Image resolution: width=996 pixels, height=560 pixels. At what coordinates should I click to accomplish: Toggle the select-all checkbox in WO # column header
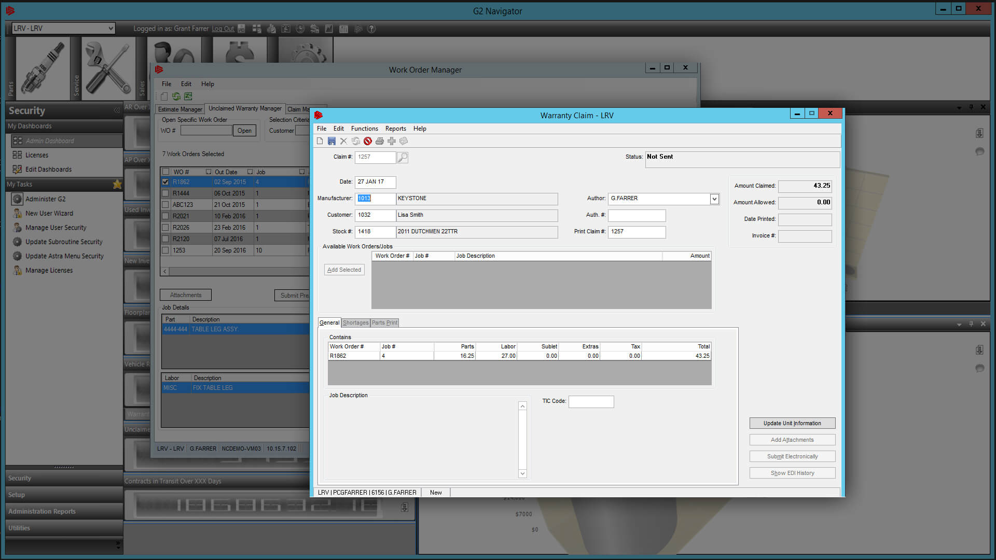pos(166,172)
